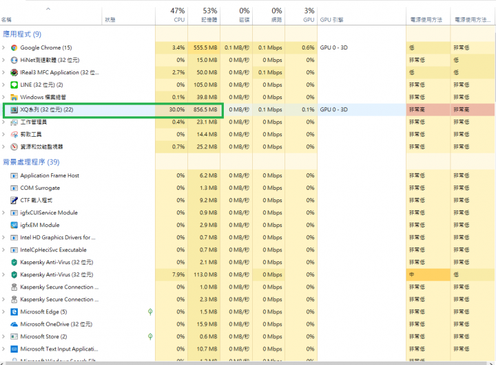Expand the igfxCUIService Module row
The height and width of the screenshot is (365, 496).
pos(3,212)
